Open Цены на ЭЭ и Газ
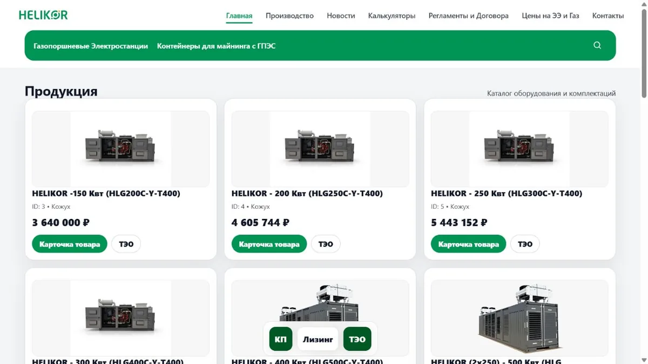Image resolution: width=648 pixels, height=364 pixels. tap(550, 16)
